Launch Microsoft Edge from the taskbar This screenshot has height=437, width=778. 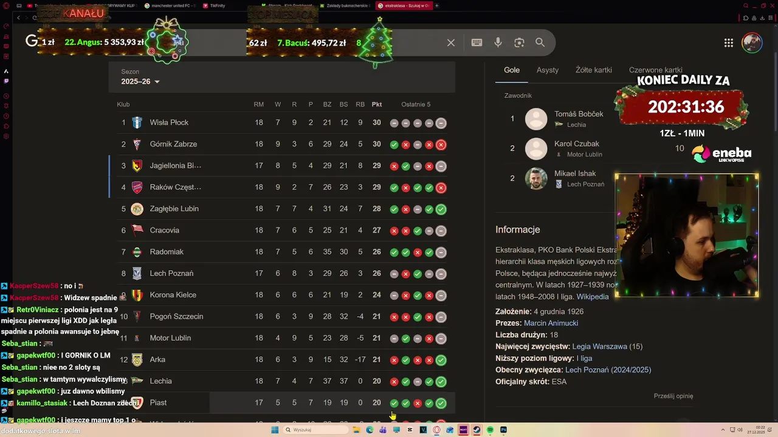370,430
